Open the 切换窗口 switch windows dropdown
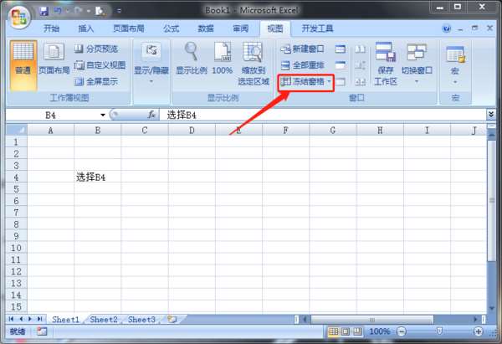This screenshot has height=344, width=502. pyautogui.click(x=417, y=63)
